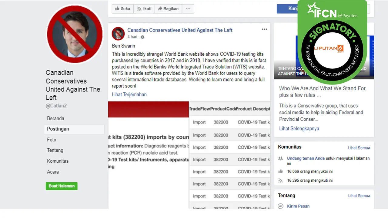Open the post options ellipsis menu
This screenshot has width=388, height=218.
pyautogui.click(x=264, y=29)
